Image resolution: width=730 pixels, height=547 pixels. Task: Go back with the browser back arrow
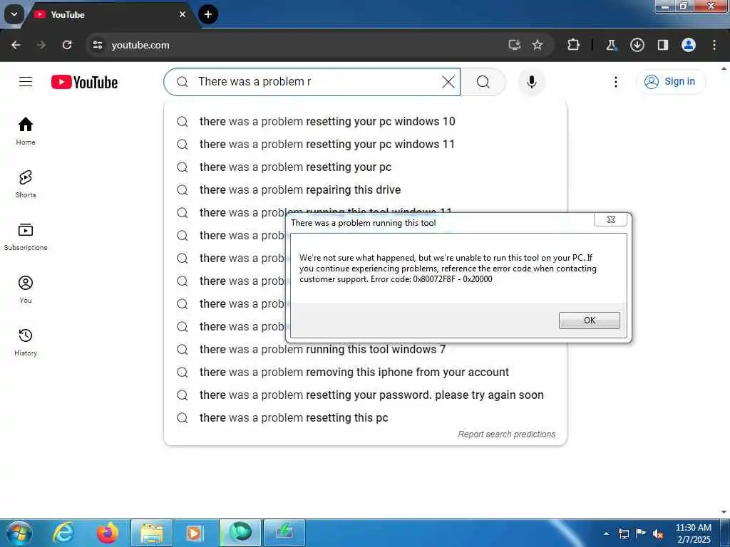point(16,45)
